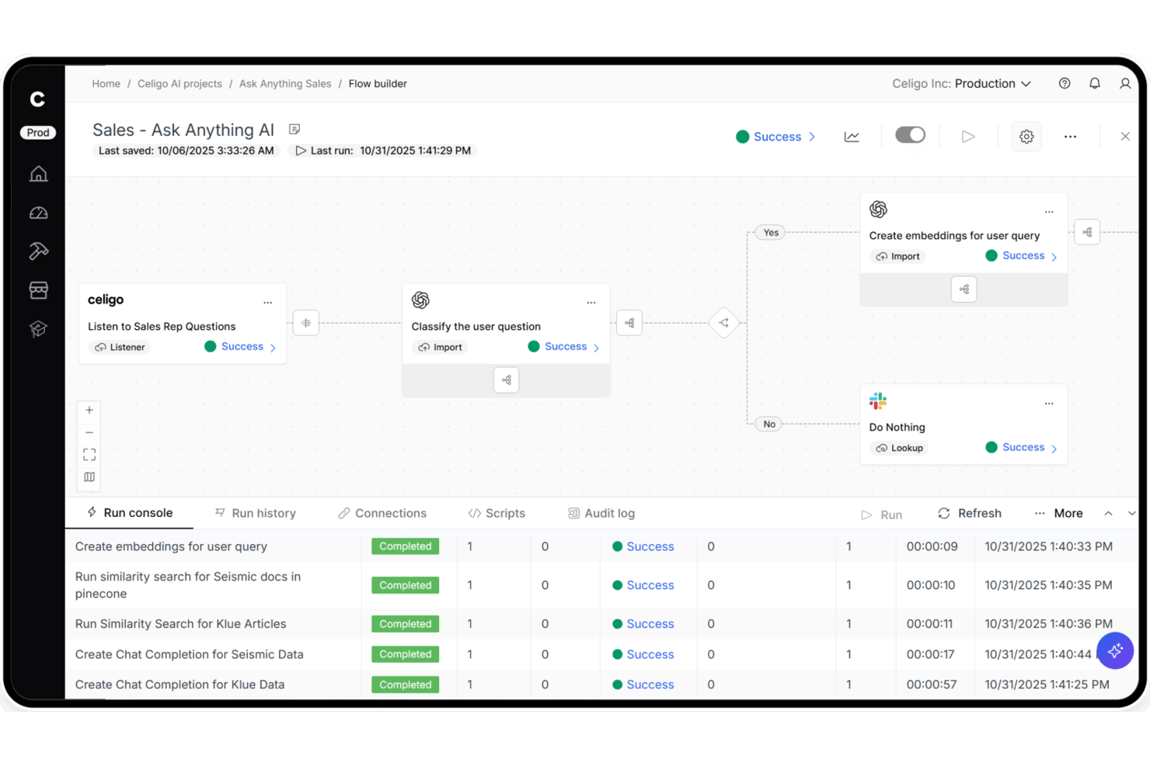Switch to the Run console tab
The image size is (1150, 766).
coord(130,513)
